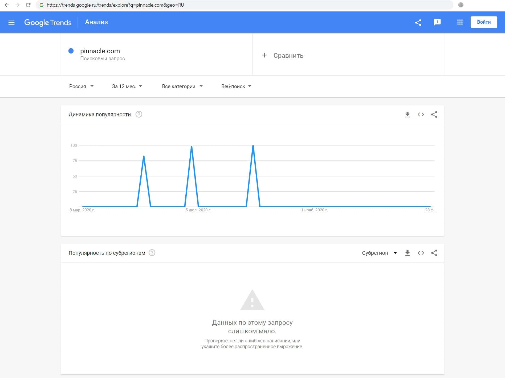
Task: Download the Популярность по субрегионам data
Action: [408, 253]
